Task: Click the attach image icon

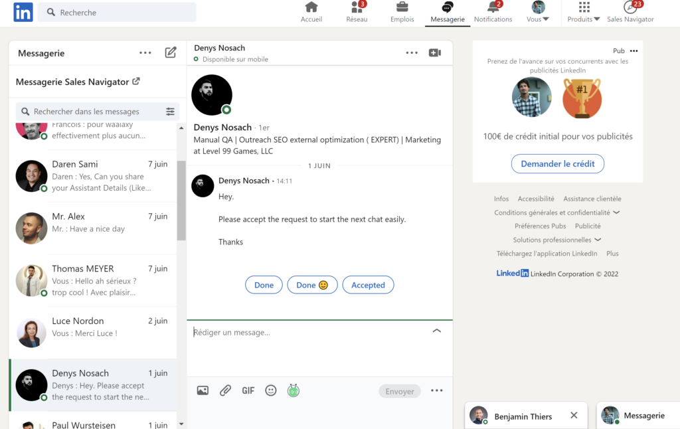Action: [203, 391]
